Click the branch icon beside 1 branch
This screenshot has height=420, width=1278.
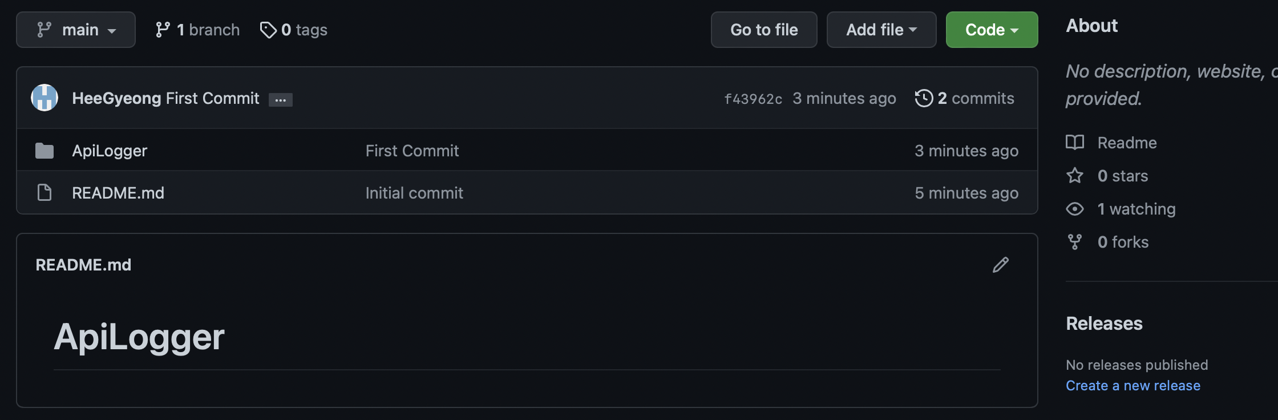(163, 30)
